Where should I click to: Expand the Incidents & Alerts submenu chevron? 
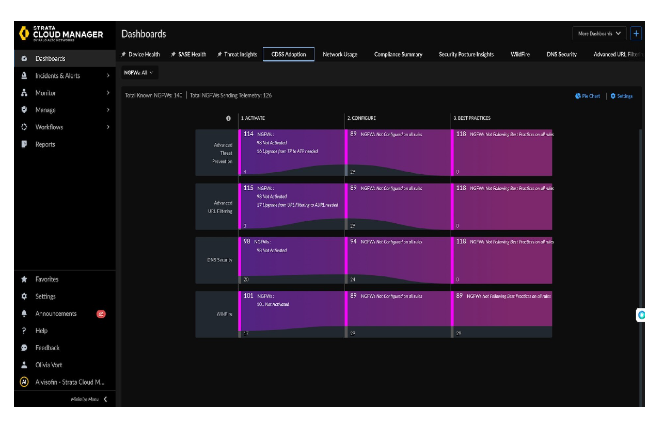108,76
